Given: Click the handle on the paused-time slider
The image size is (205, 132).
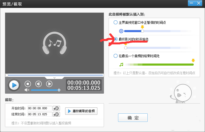Looking at the screenshot, I should pyautogui.click(x=142, y=31).
